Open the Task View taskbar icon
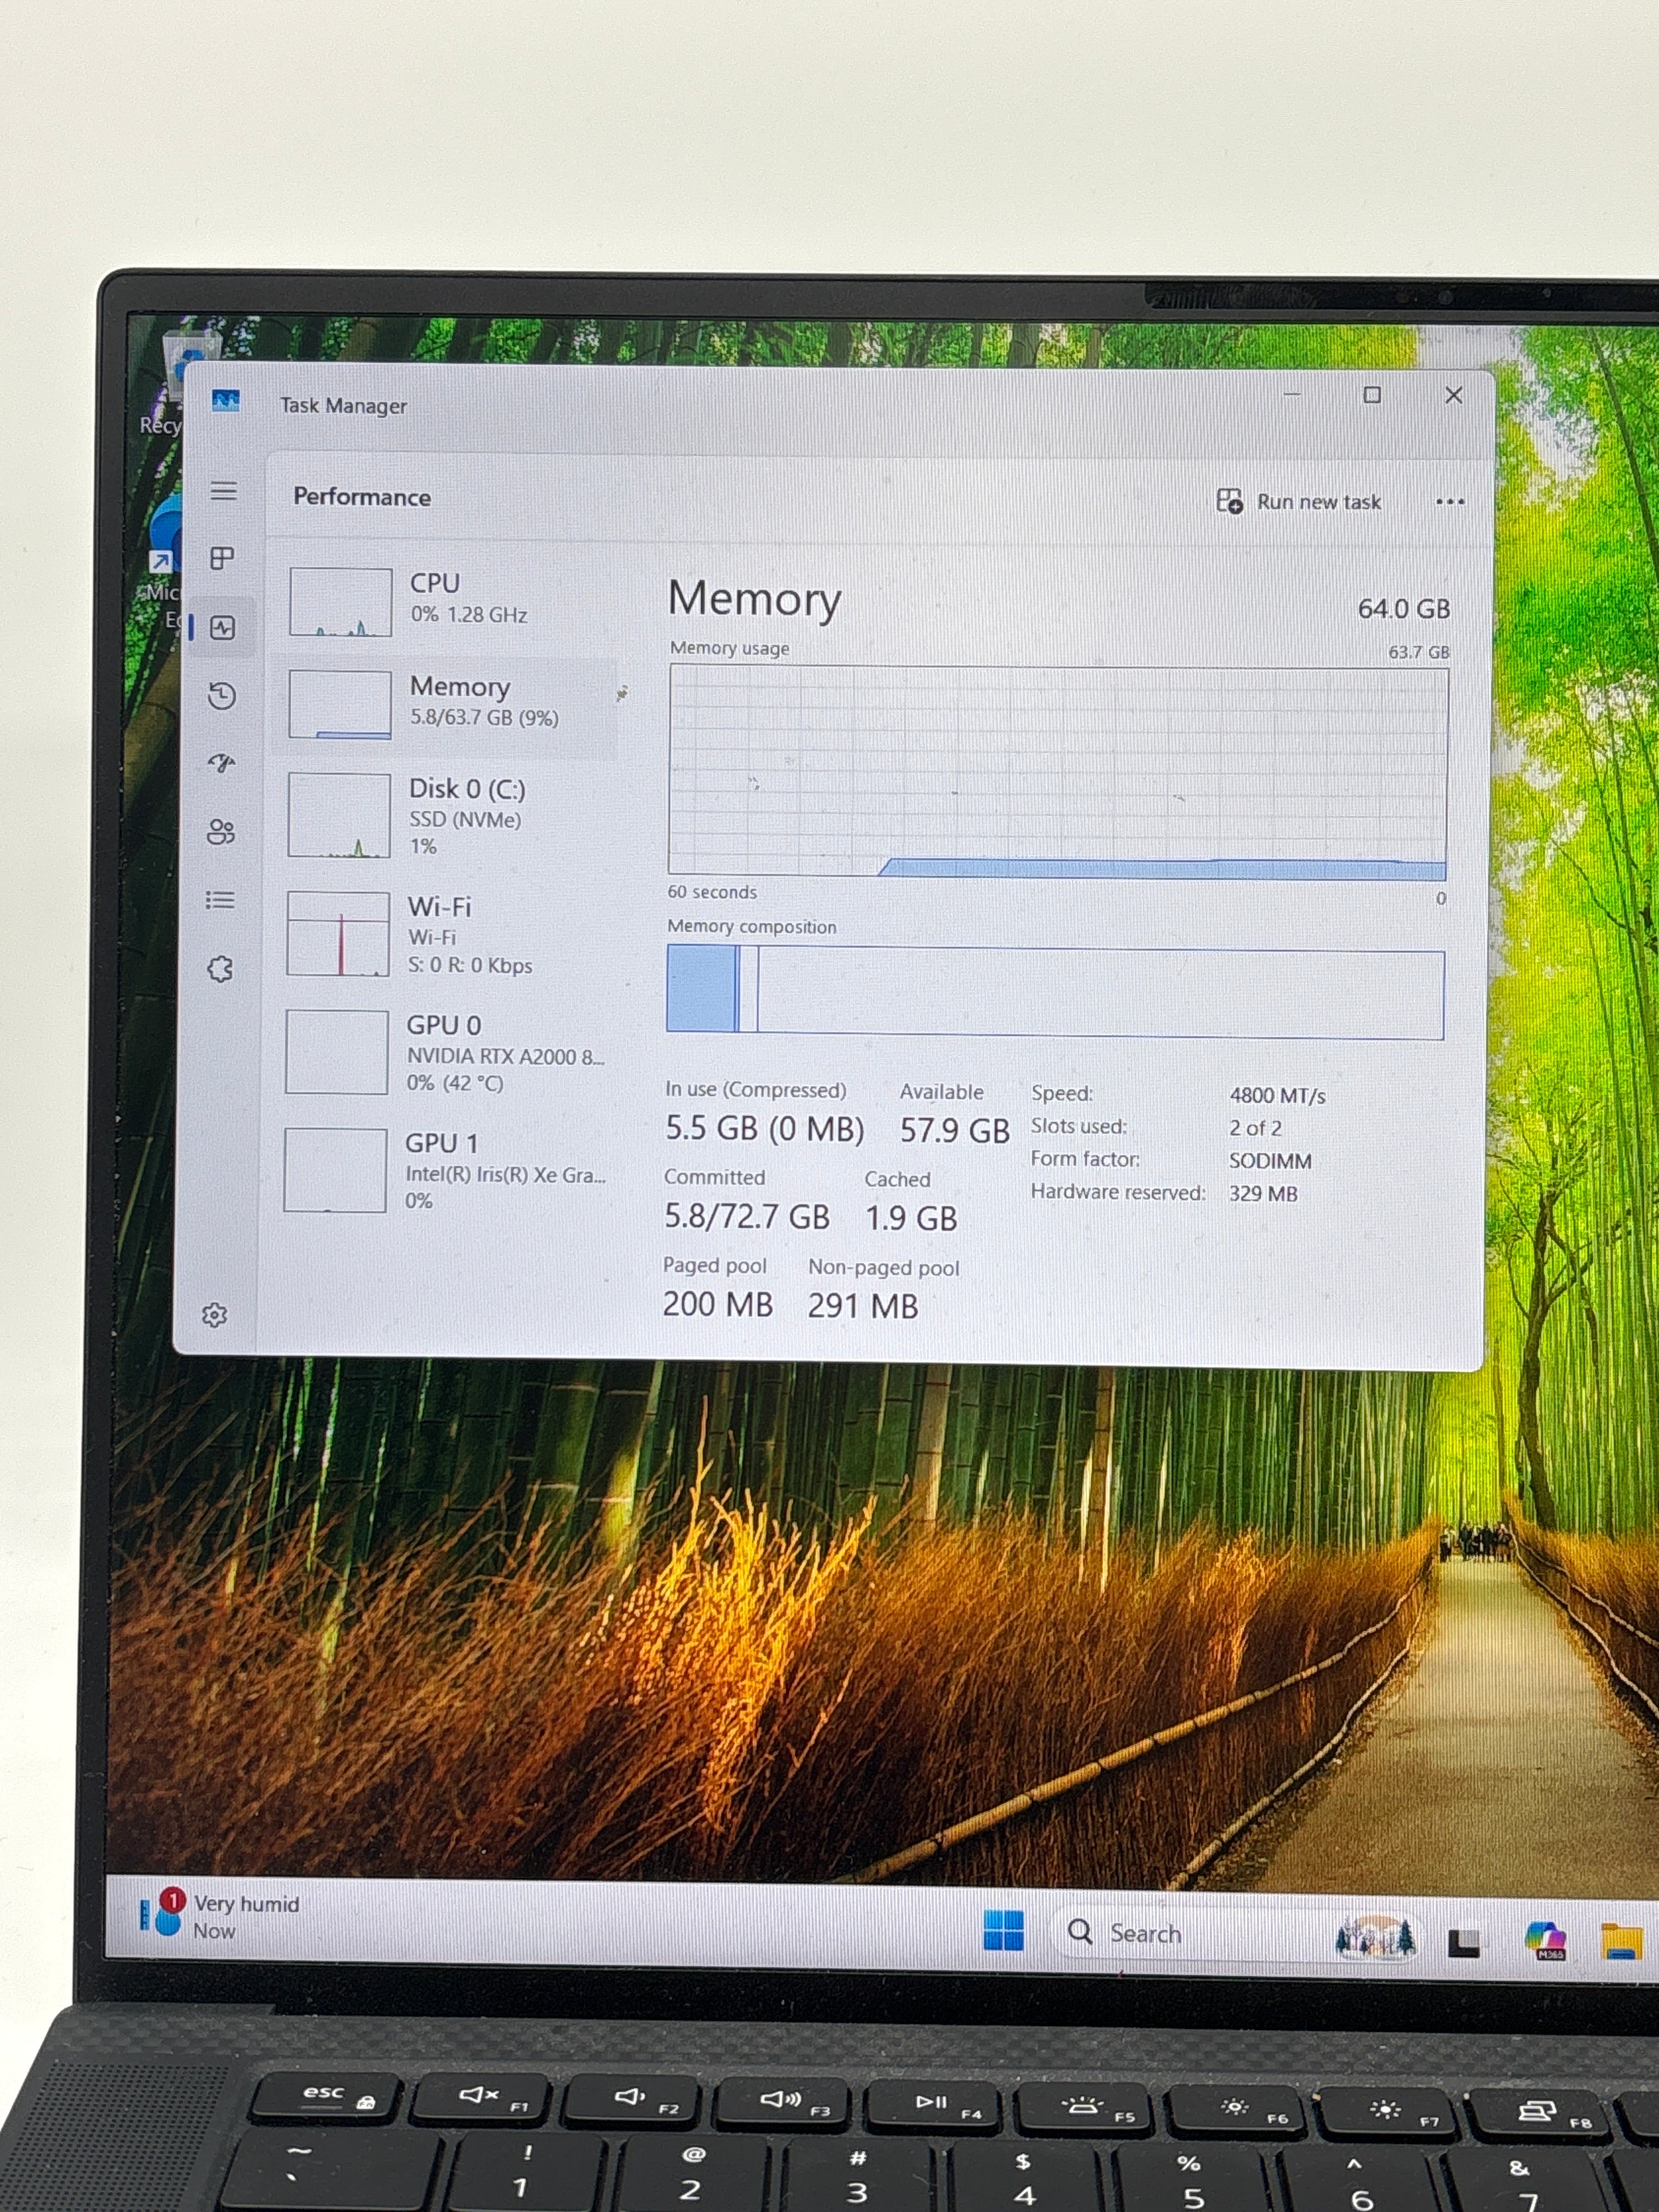Screen dimensions: 1659x2212 tap(1463, 1942)
